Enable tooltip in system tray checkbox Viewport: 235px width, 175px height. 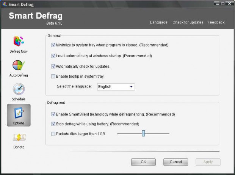(x=53, y=77)
